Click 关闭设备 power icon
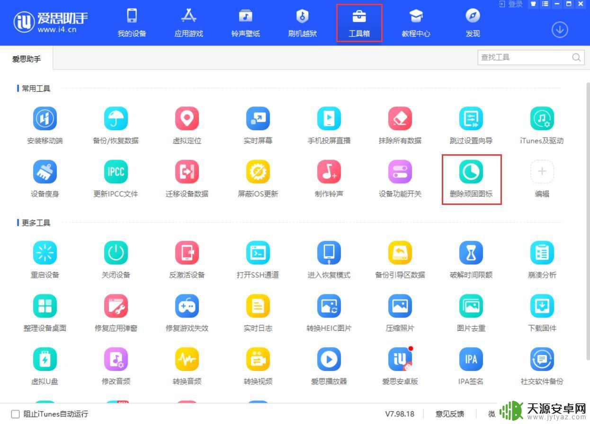Screen dimensions: 590x424 point(116,253)
